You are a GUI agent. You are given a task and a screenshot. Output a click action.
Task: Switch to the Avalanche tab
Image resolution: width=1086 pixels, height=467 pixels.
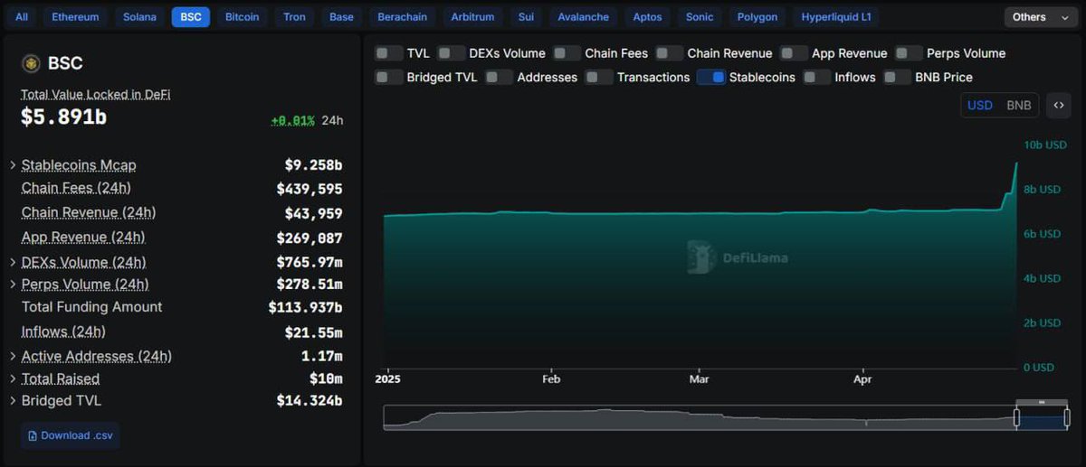[x=583, y=17]
